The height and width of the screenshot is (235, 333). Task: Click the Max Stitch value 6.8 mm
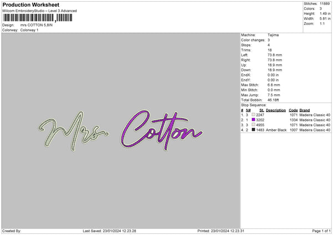click(274, 85)
